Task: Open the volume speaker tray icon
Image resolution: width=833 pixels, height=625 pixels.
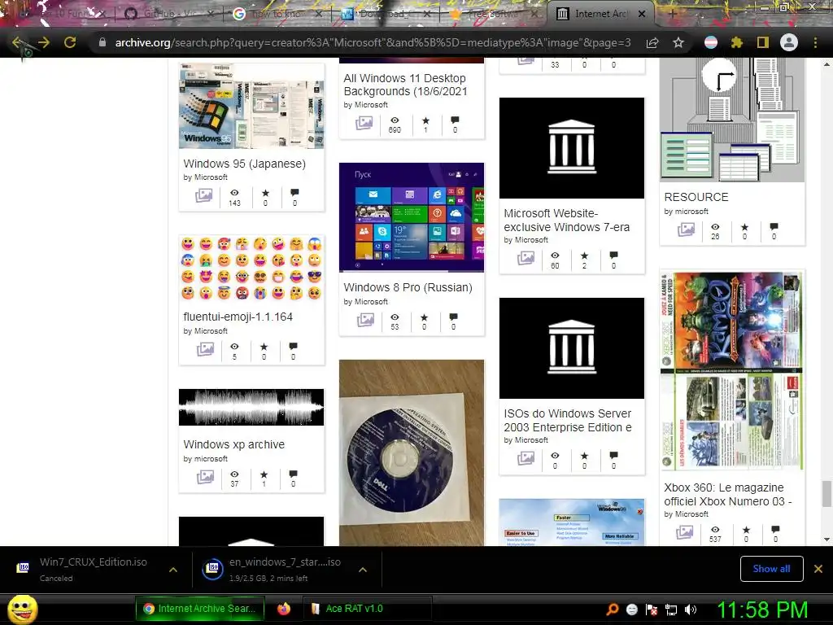Action: (690, 610)
